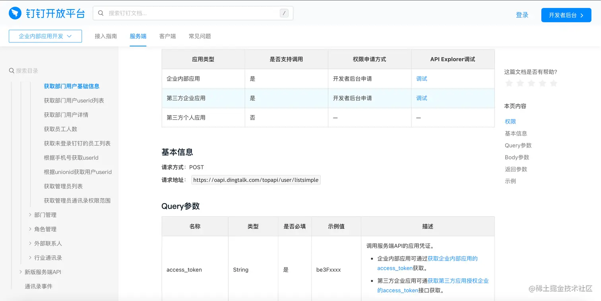The height and width of the screenshot is (301, 601).
Task: Click the 第三方个人应用 table cell
Action: pyautogui.click(x=203, y=117)
